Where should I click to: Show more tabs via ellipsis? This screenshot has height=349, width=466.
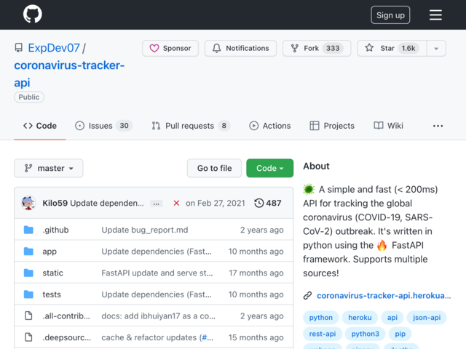pos(438,126)
